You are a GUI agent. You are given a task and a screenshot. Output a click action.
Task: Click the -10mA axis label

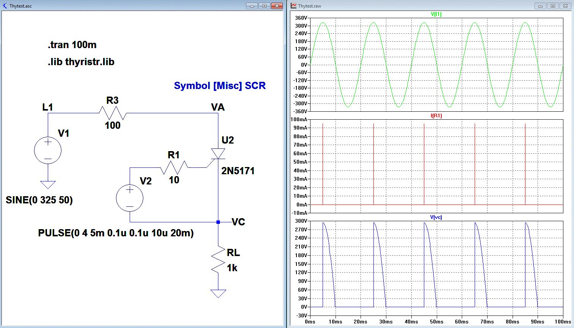pyautogui.click(x=300, y=213)
